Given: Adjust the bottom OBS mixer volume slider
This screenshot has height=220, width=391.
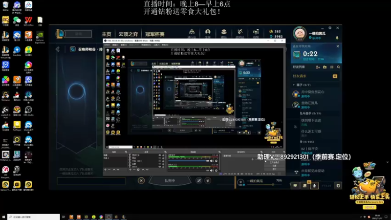Looking at the screenshot, I should (189, 171).
